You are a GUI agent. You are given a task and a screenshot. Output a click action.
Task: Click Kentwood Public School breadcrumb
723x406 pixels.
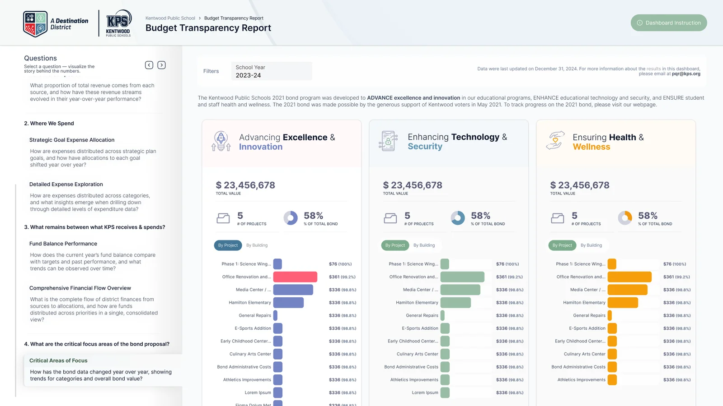coord(170,18)
